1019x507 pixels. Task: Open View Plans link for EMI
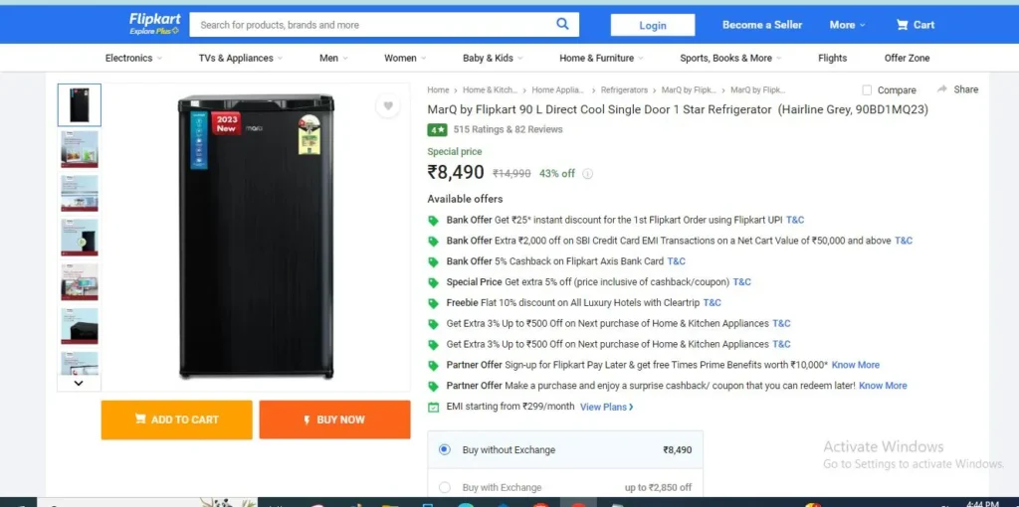point(607,407)
